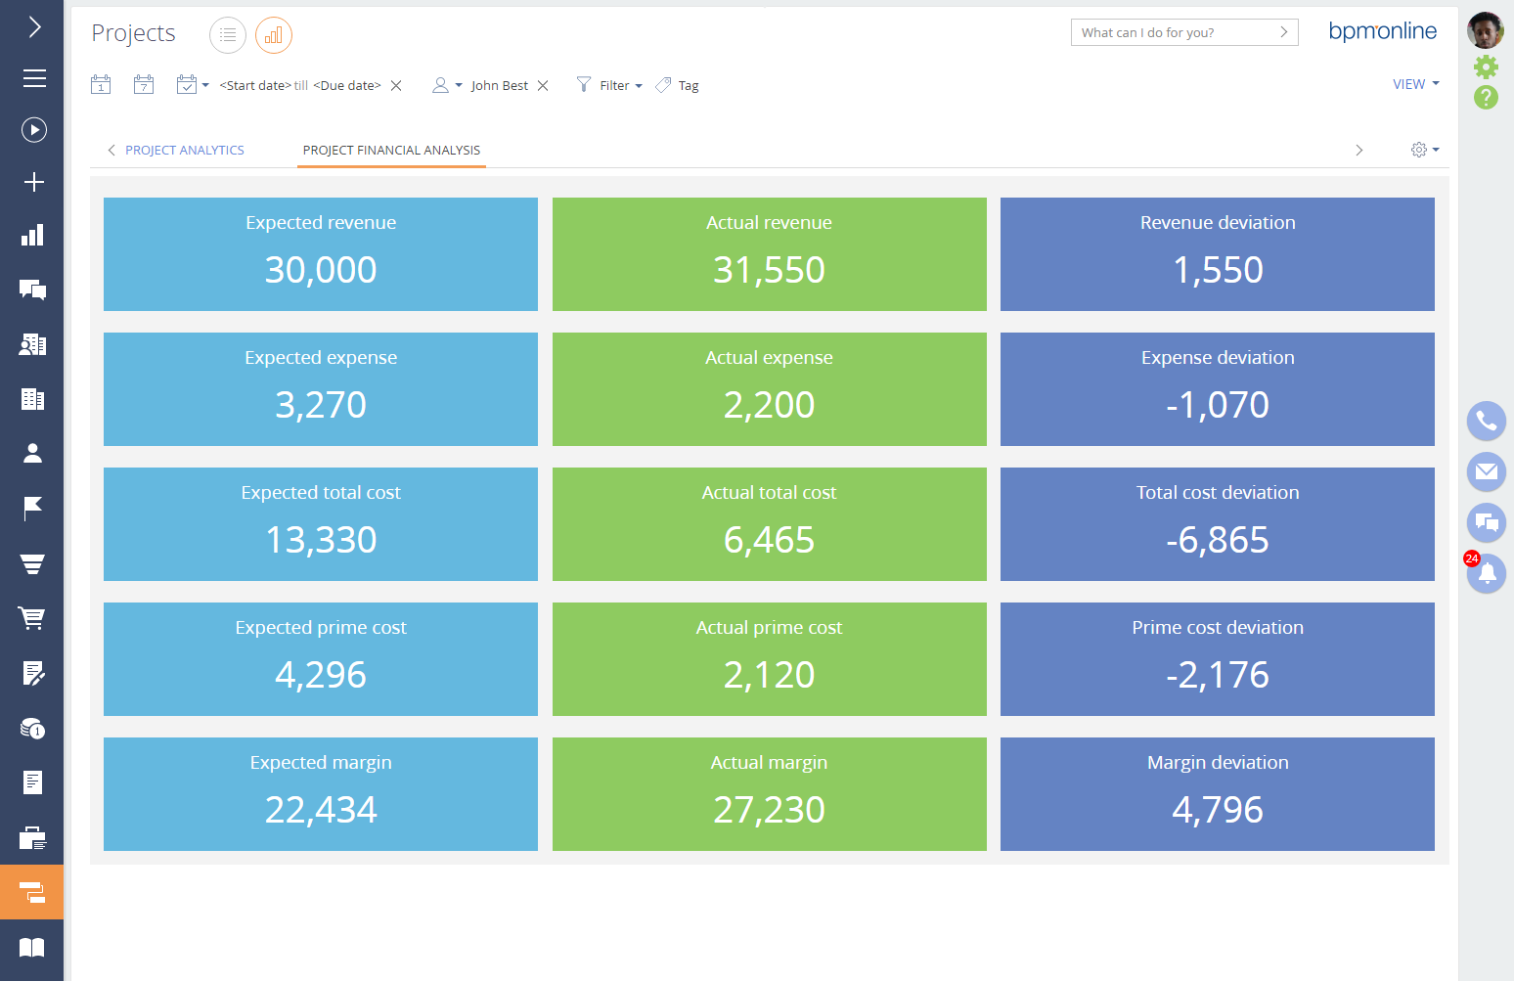
Task: Click the Tag button
Action: 679,86
